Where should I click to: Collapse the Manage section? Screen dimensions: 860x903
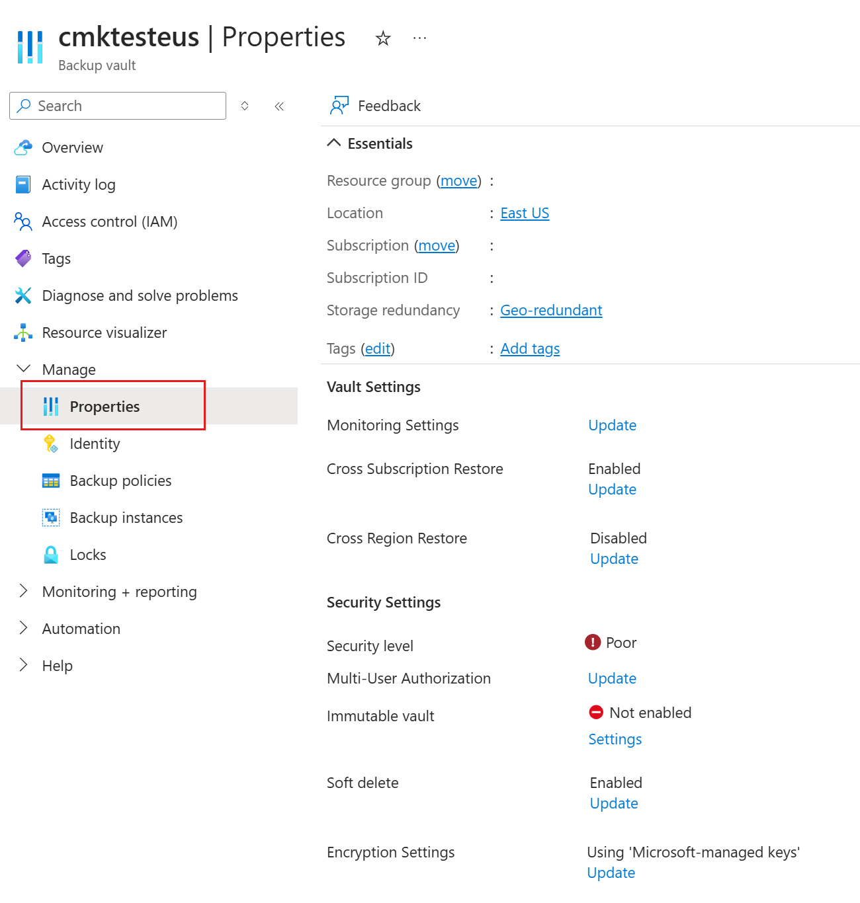click(x=23, y=369)
